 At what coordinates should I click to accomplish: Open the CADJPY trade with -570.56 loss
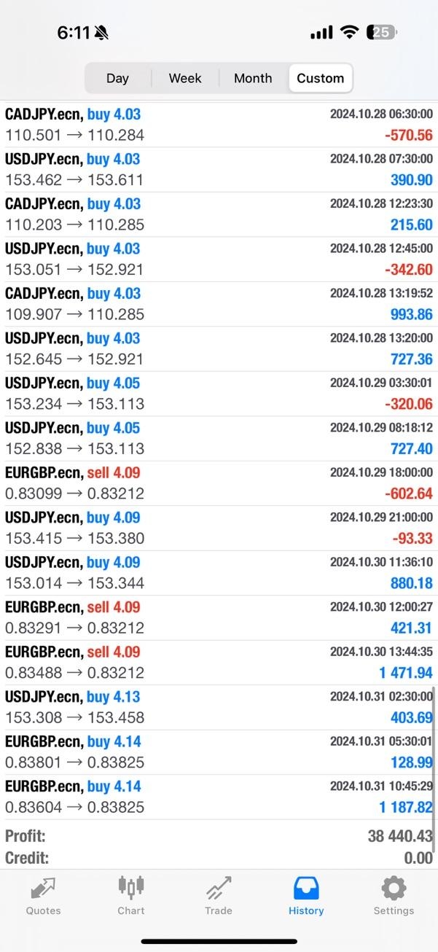(x=219, y=125)
